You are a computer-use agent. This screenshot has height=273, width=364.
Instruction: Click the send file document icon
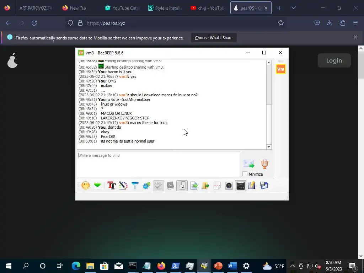click(194, 186)
